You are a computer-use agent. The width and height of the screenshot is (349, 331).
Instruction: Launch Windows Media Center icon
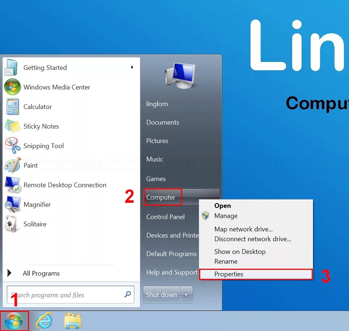tap(12, 87)
